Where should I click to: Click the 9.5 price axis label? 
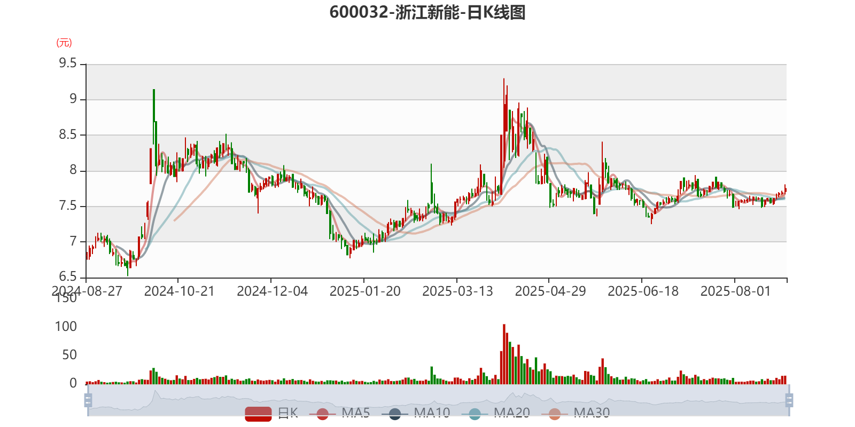[x=68, y=64]
